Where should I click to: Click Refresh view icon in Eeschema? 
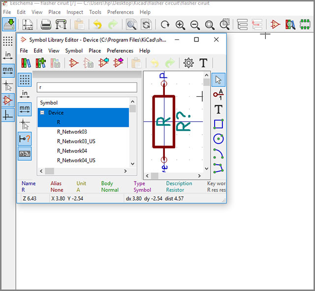point(165,25)
